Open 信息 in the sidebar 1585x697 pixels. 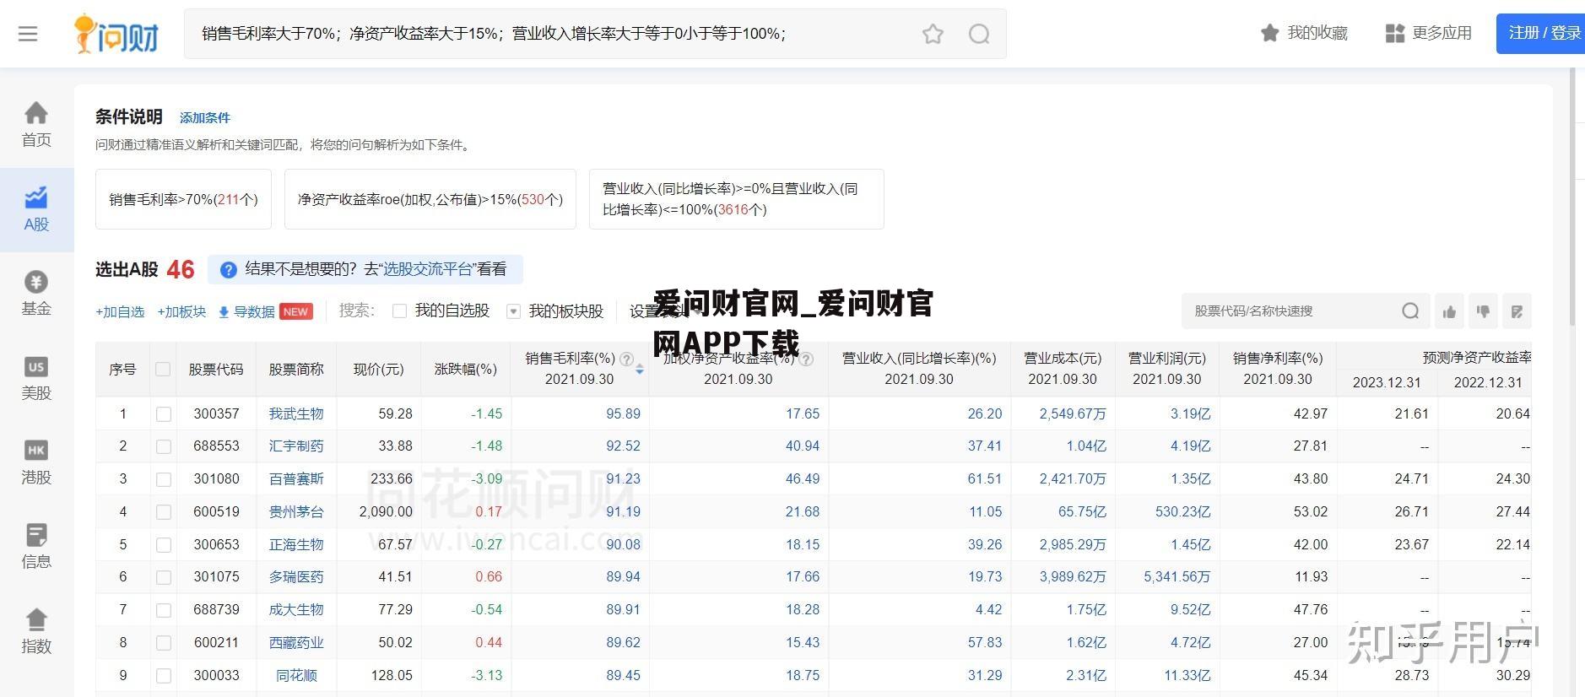36,546
